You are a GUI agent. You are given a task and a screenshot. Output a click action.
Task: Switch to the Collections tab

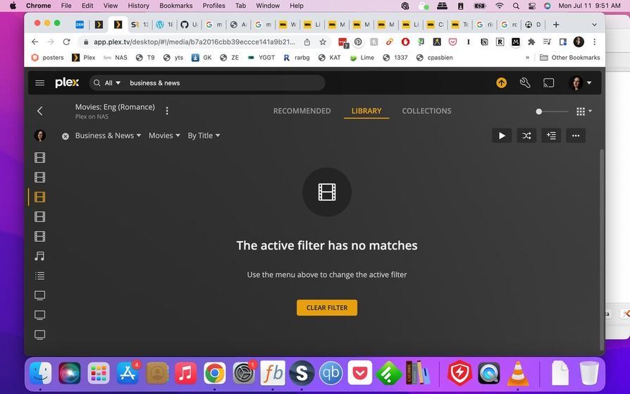point(427,111)
